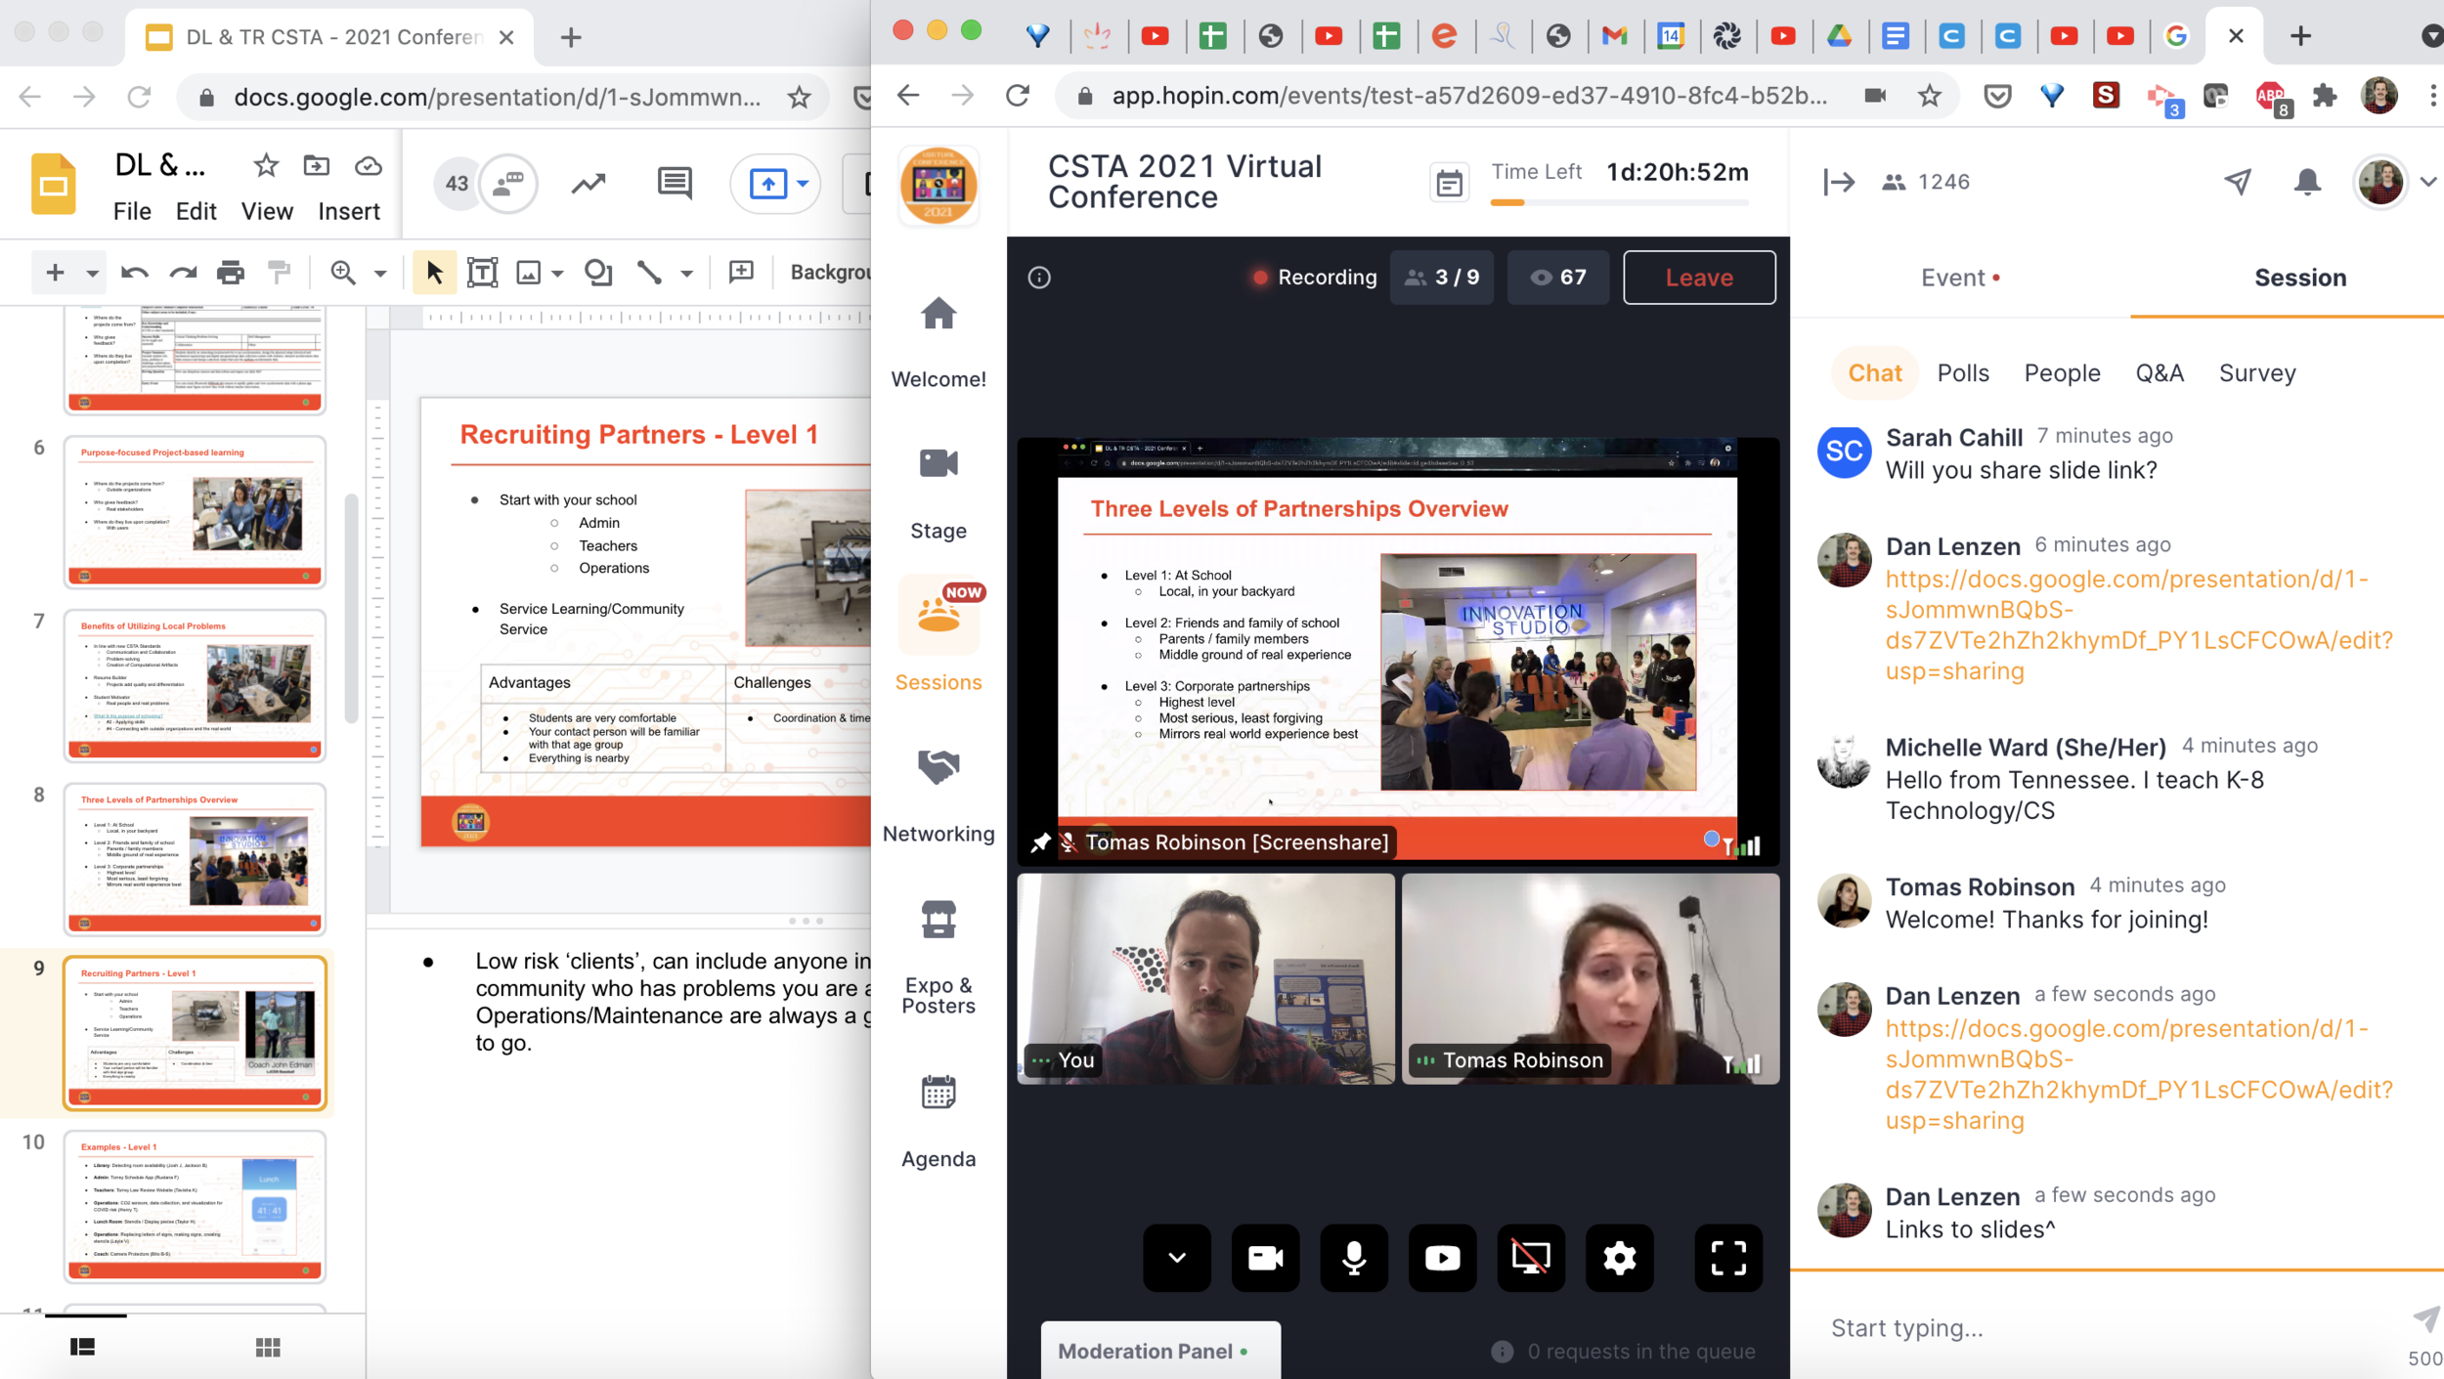
Task: Select slide 8 thumbnail in filmstrip
Action: pyautogui.click(x=195, y=859)
